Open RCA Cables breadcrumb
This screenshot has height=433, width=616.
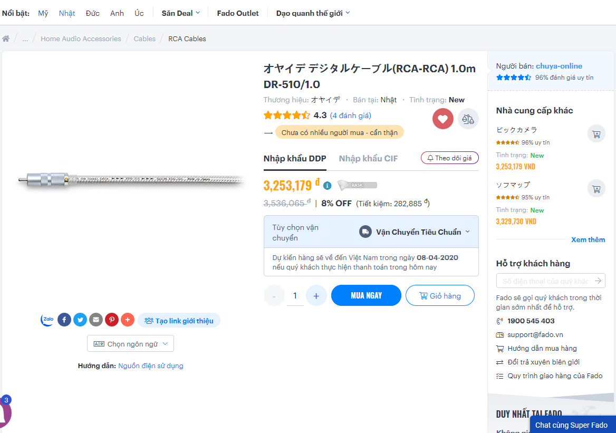click(x=187, y=39)
